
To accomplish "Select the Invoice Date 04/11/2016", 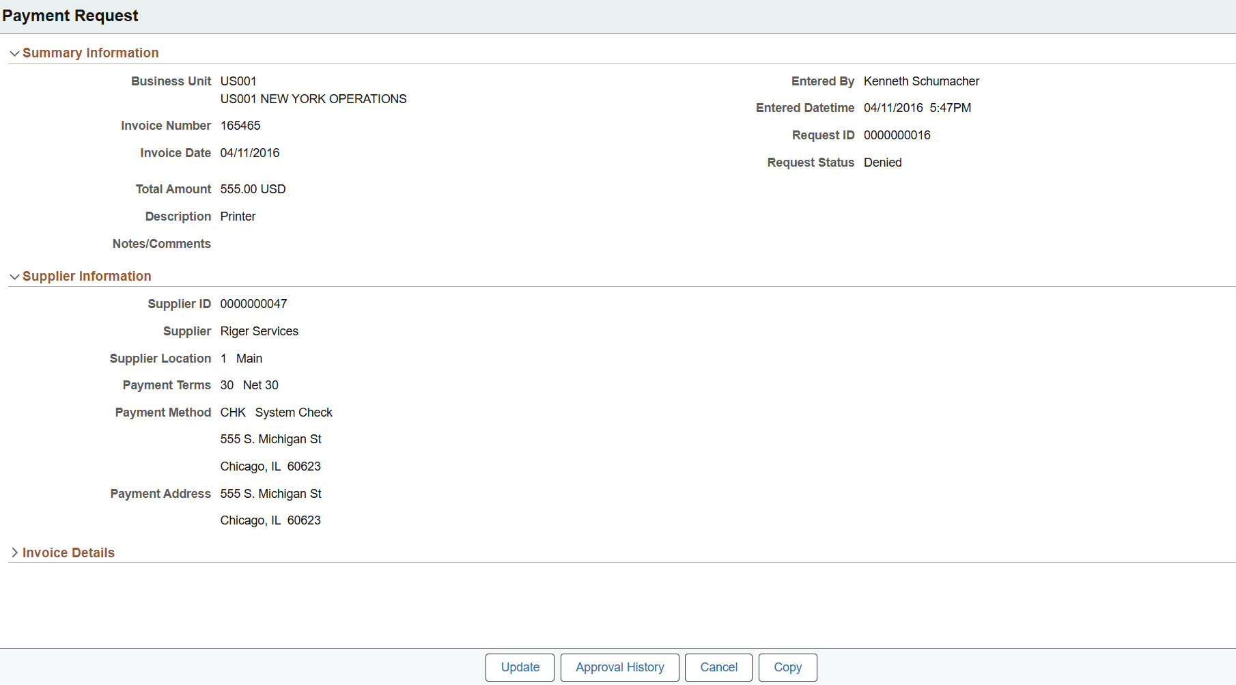I will pos(250,152).
